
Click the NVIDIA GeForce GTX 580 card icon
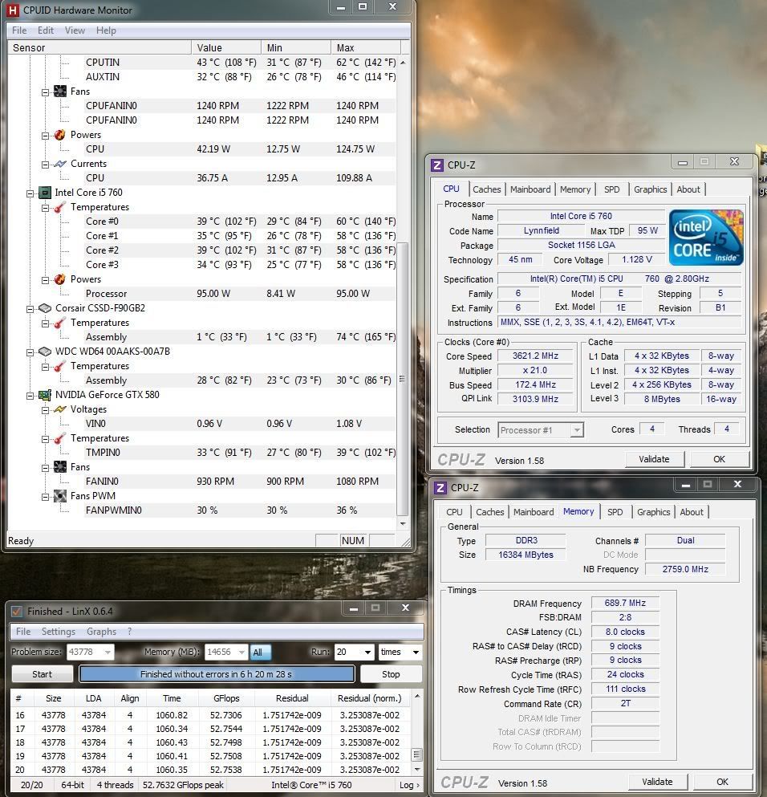tap(45, 395)
